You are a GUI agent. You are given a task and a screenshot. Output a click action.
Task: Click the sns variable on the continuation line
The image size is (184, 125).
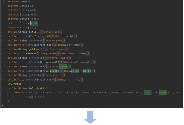[x=31, y=97]
